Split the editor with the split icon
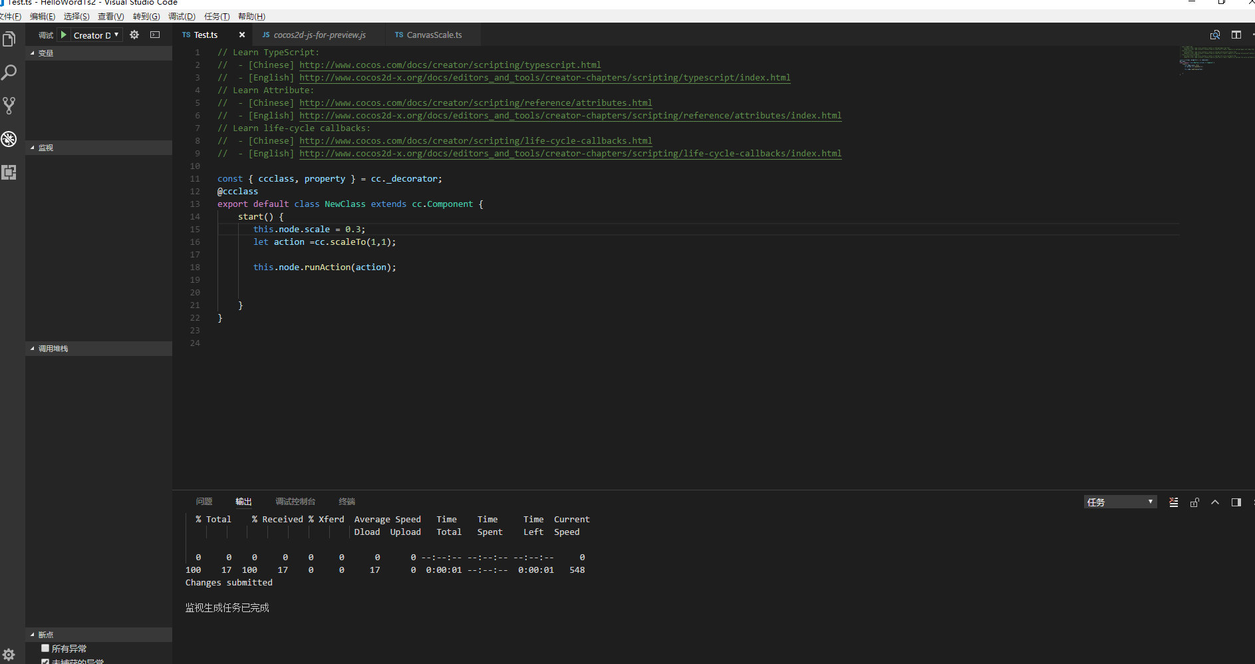This screenshot has height=664, width=1255. pos(1236,35)
